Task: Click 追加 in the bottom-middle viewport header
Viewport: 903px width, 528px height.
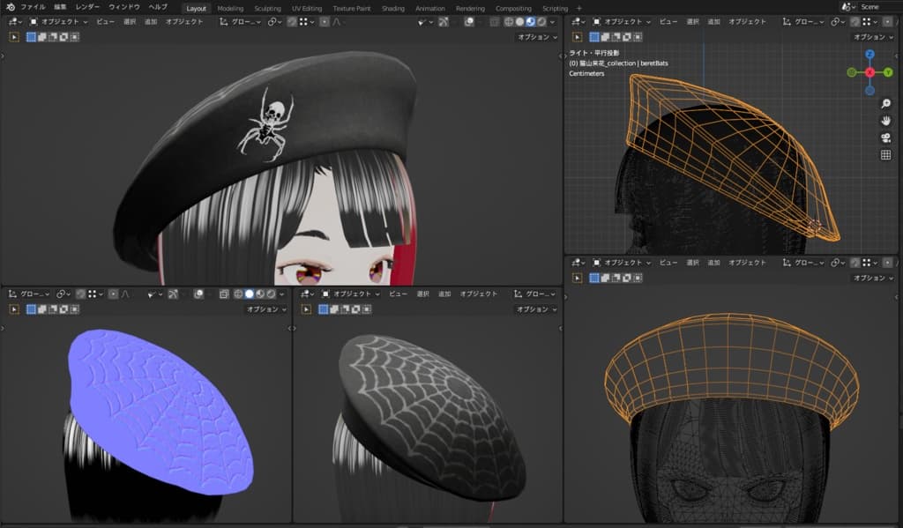Action: [x=444, y=294]
